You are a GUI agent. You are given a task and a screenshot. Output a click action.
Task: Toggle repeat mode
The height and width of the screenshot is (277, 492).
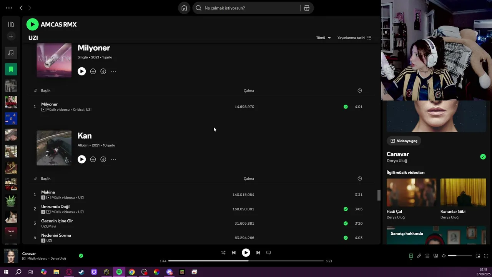pyautogui.click(x=269, y=253)
